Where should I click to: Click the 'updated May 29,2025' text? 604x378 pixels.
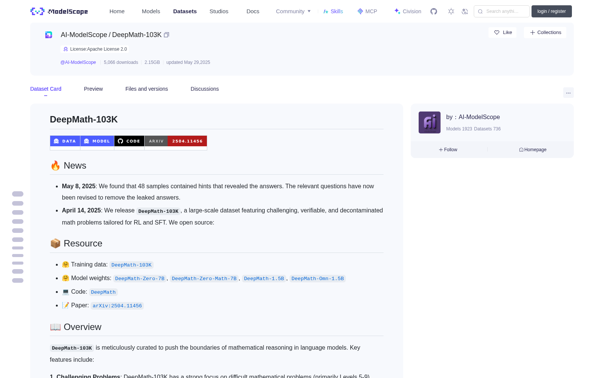(x=188, y=62)
